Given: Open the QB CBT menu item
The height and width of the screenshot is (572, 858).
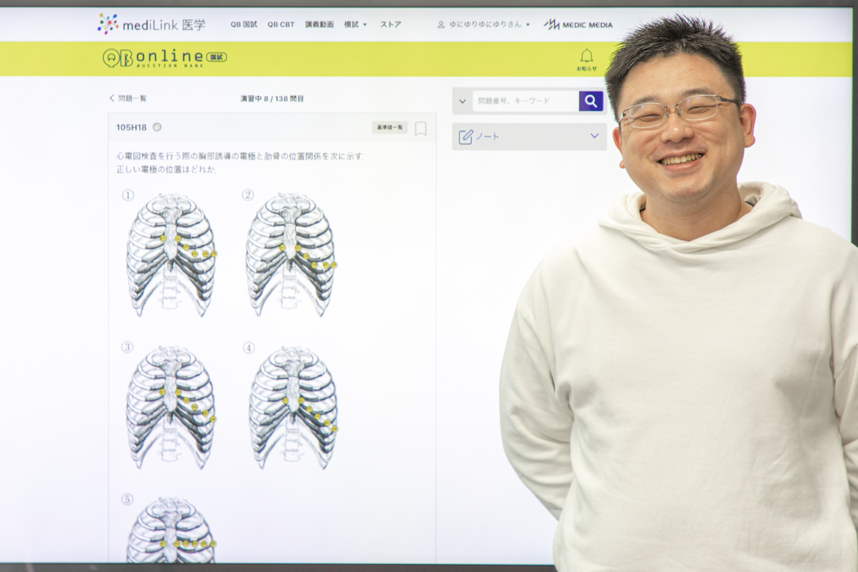Looking at the screenshot, I should pos(281,24).
